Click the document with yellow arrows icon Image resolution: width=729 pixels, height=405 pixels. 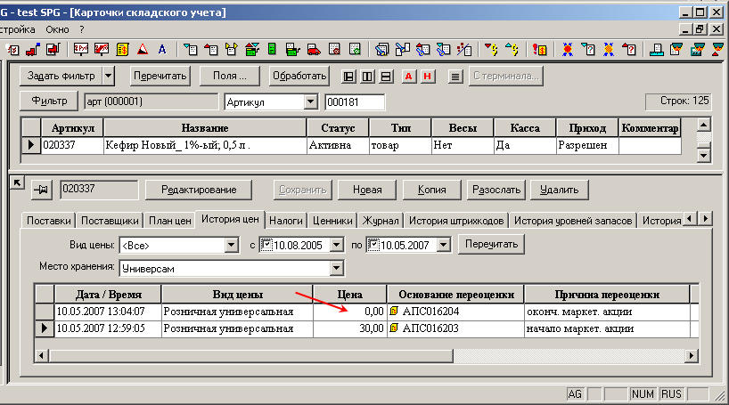[x=231, y=49]
